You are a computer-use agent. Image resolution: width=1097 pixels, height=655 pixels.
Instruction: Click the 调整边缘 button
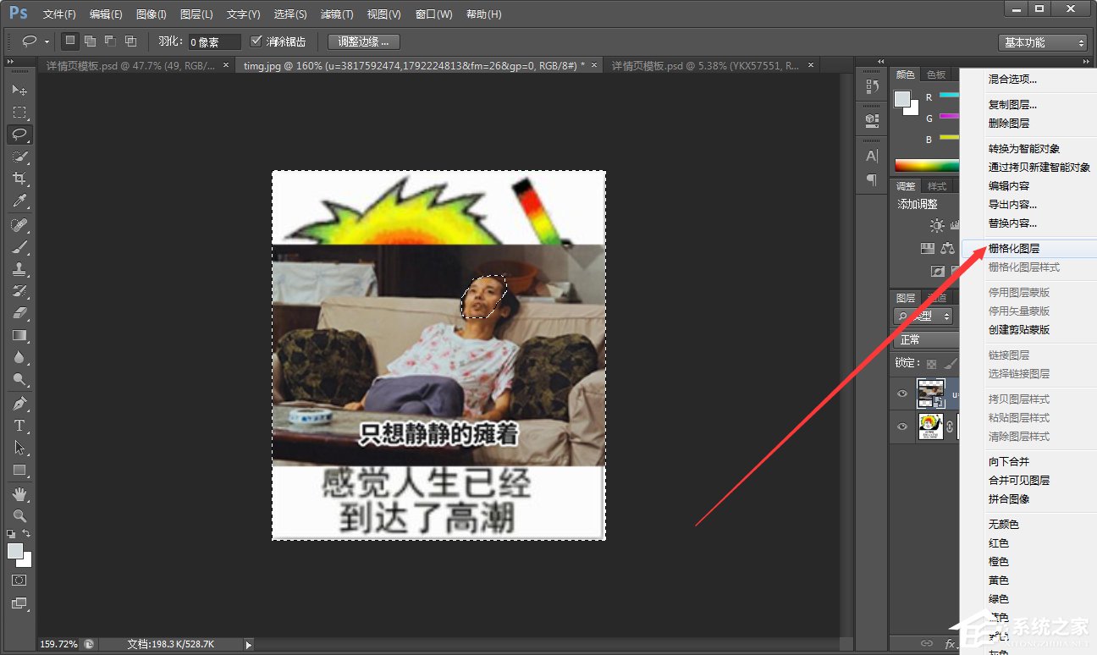(363, 41)
